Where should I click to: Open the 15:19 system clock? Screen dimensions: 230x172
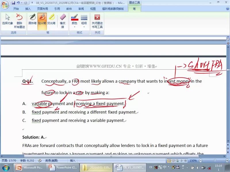click(x=218, y=168)
